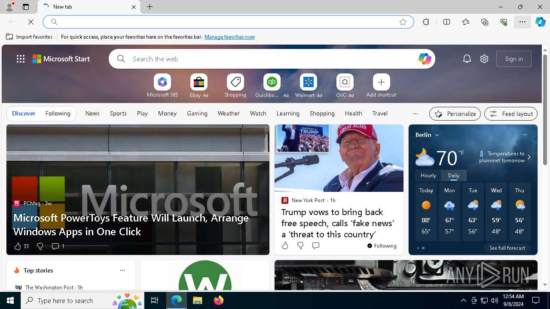Image resolution: width=550 pixels, height=309 pixels.
Task: Open the browser Extensions icon
Action: [x=426, y=22]
